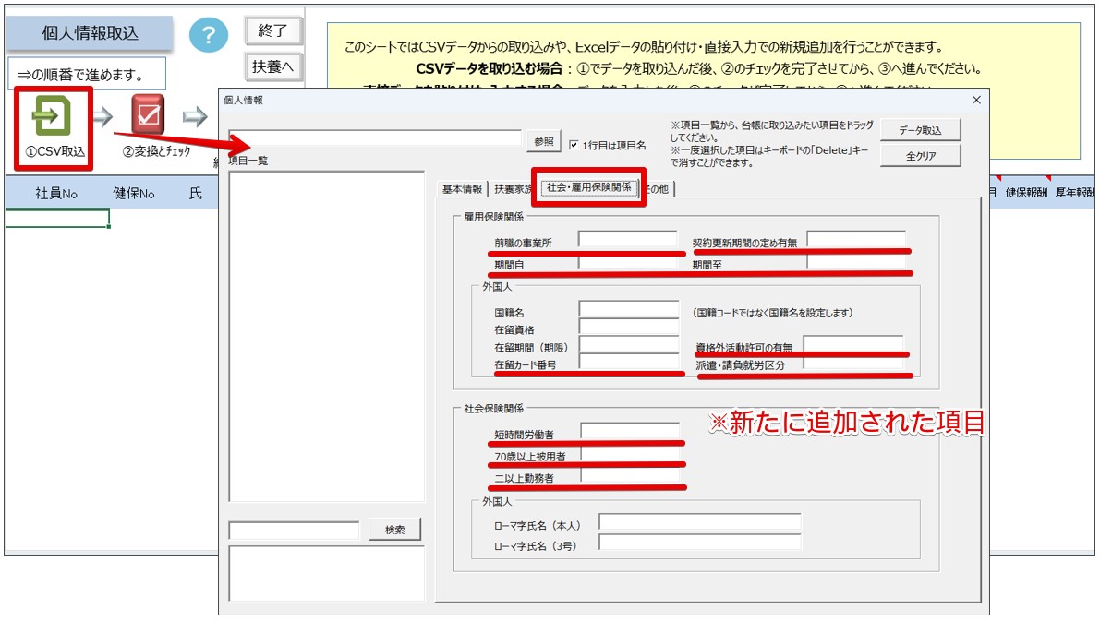Click the 国籍名 field
The image size is (1100, 621).
[629, 310]
